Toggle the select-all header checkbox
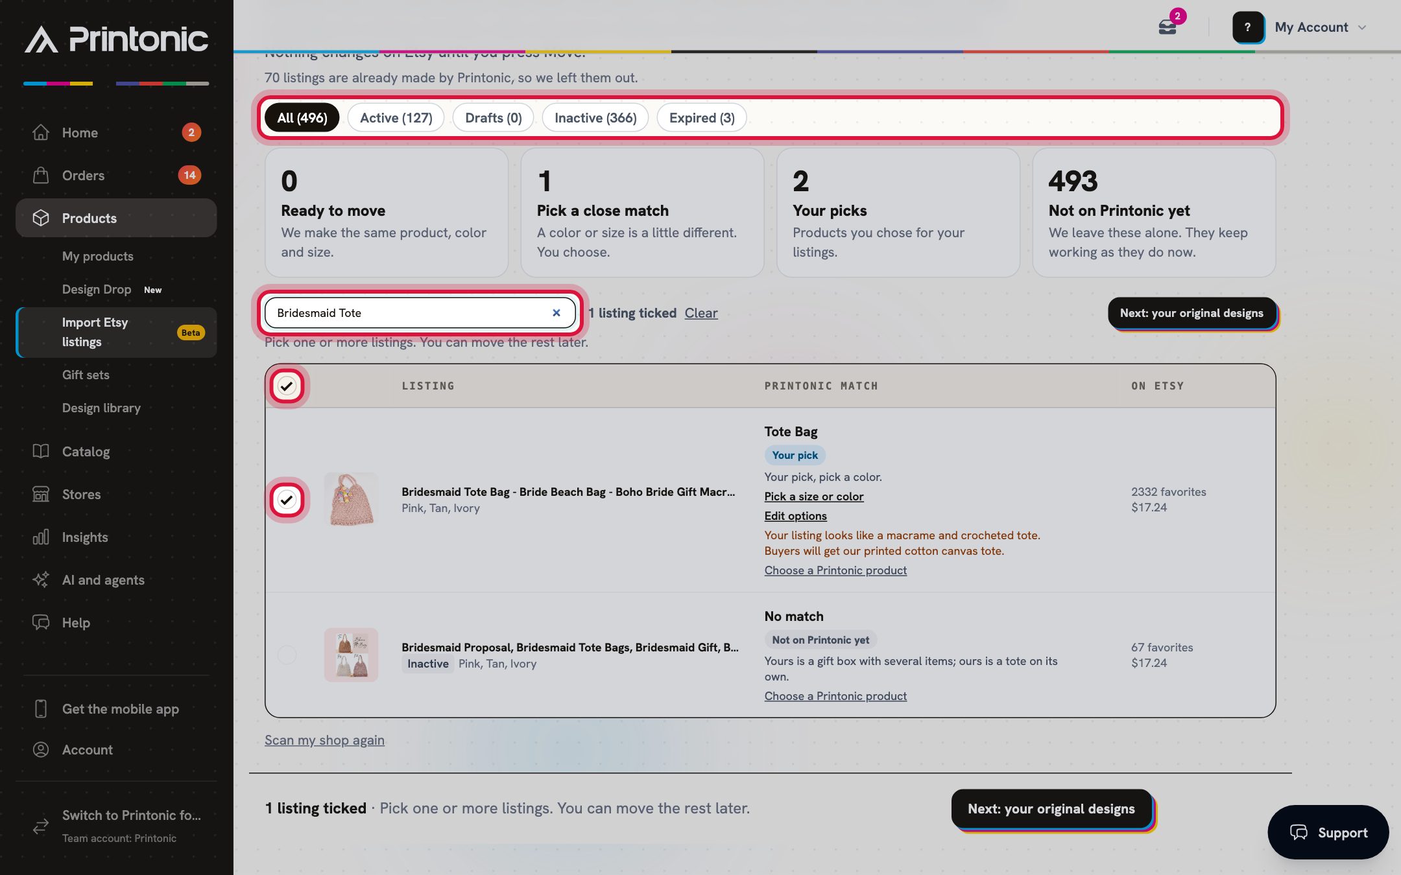Viewport: 1401px width, 875px height. [287, 386]
